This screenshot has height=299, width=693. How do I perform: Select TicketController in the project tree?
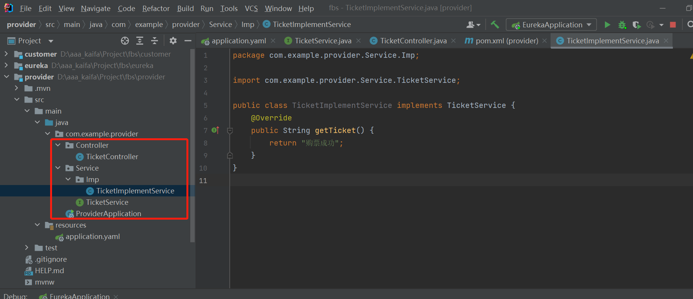click(112, 157)
